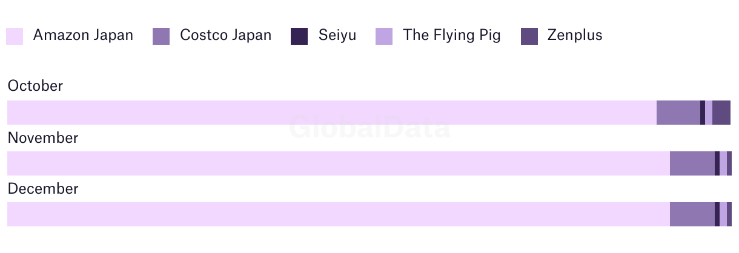Click the Costco Japan legend color swatch
This screenshot has height=253, width=739.
click(x=161, y=36)
